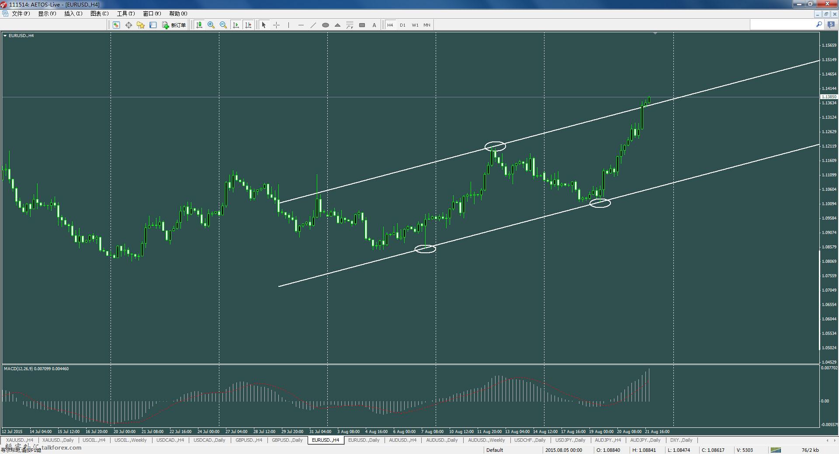Switch to USDJPY.,Daily chart tab
Viewport: 839px width, 454px height.
click(570, 440)
